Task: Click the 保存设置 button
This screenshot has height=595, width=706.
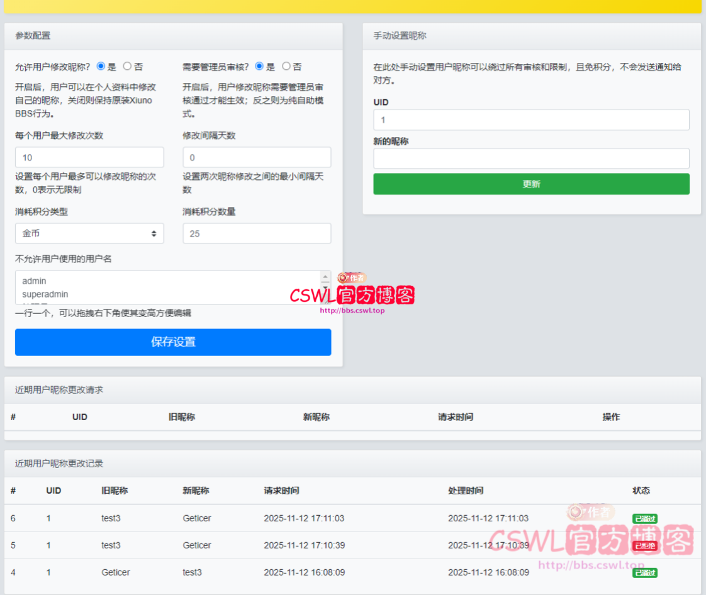Action: pyautogui.click(x=173, y=342)
